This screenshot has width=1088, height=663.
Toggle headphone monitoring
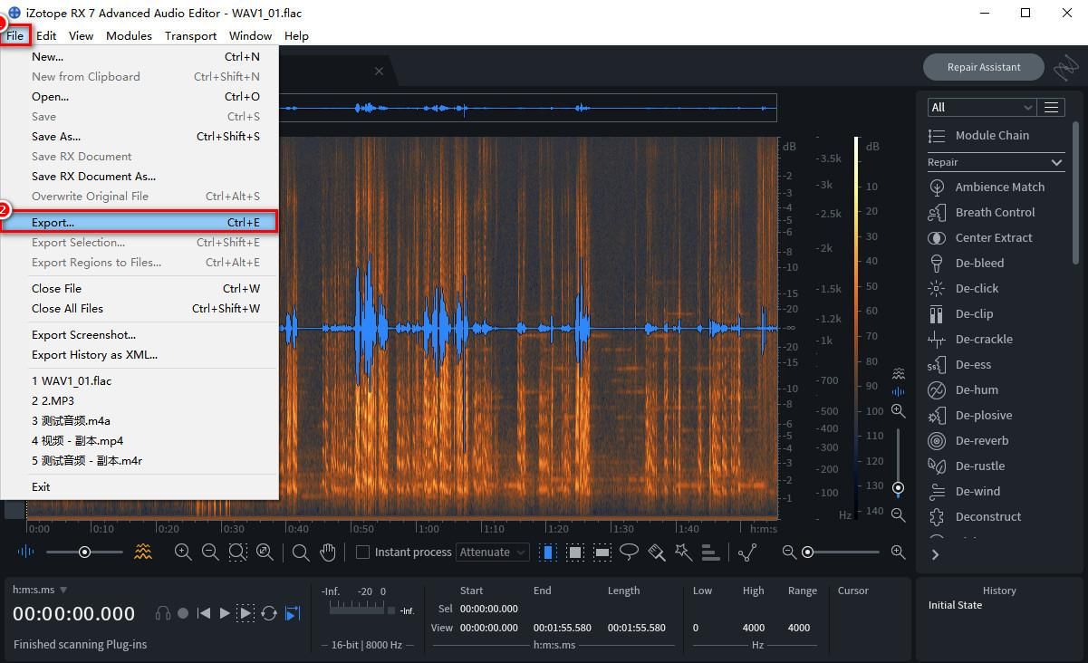click(164, 612)
